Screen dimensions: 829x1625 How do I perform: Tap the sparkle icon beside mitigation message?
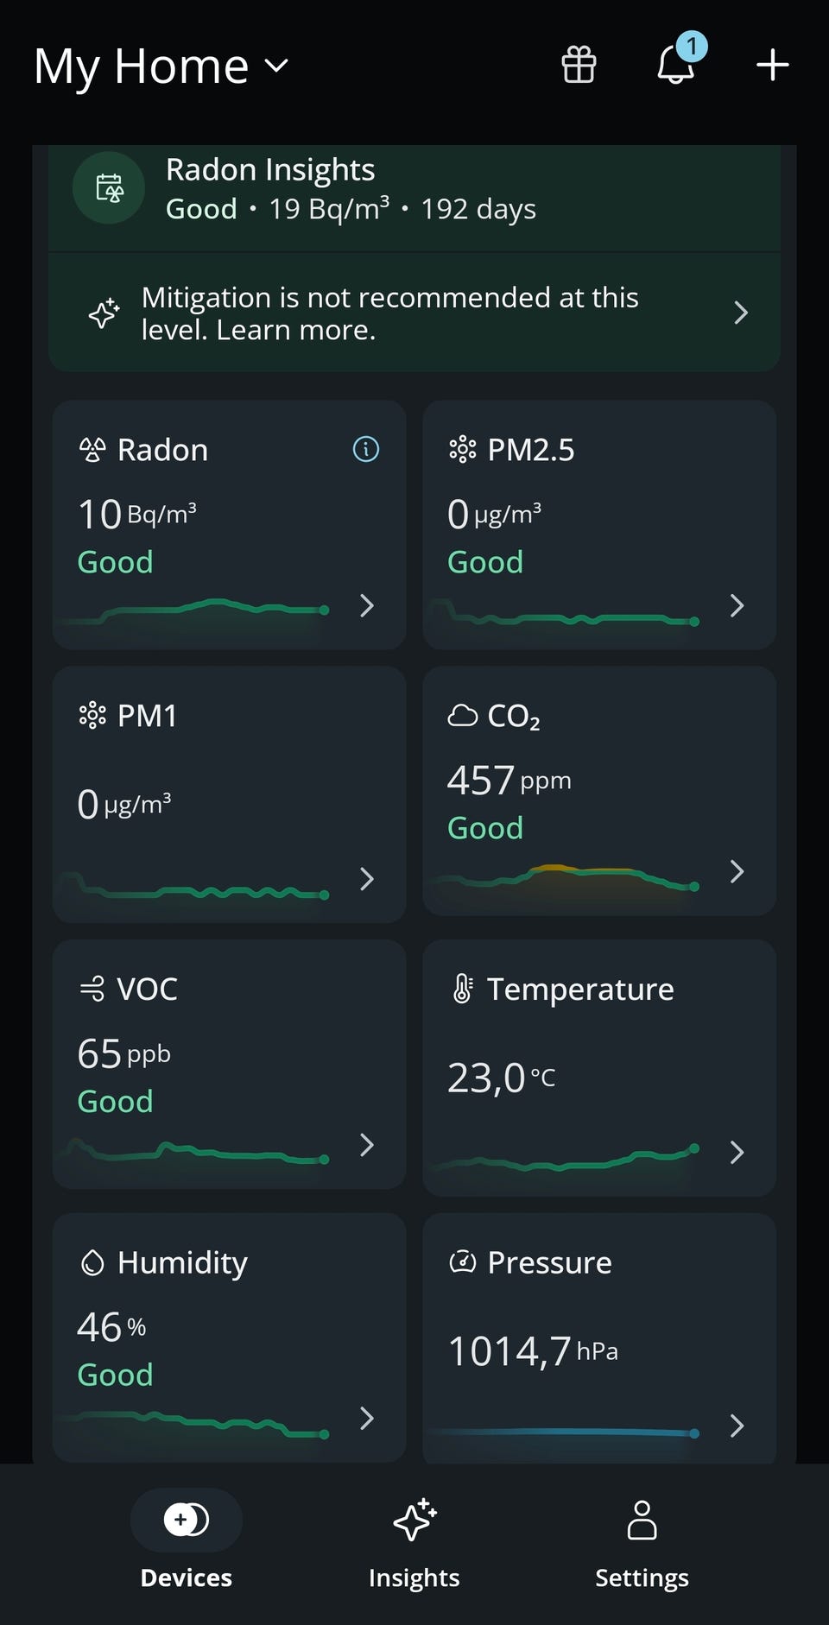point(104,313)
